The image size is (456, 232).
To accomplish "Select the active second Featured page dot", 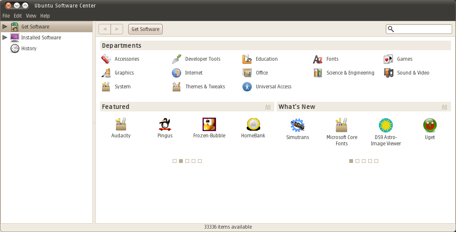I will (x=181, y=161).
